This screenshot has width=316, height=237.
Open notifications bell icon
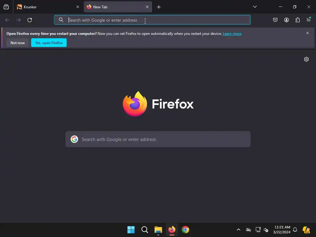pos(295,230)
